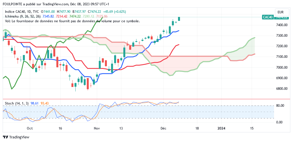Select the 2024 marker on time axis
This screenshot has height=142, width=293.
tap(221, 129)
